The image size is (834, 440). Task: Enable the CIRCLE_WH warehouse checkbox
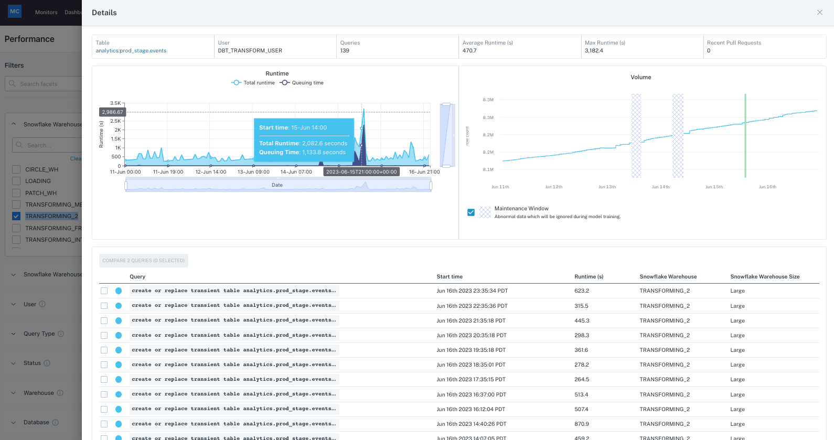click(x=16, y=169)
